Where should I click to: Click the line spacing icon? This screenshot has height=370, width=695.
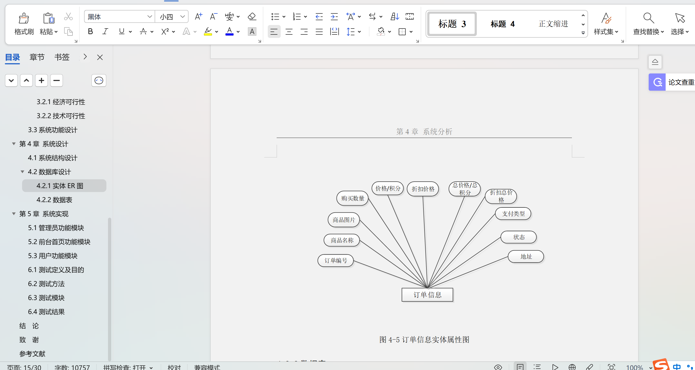(x=350, y=32)
